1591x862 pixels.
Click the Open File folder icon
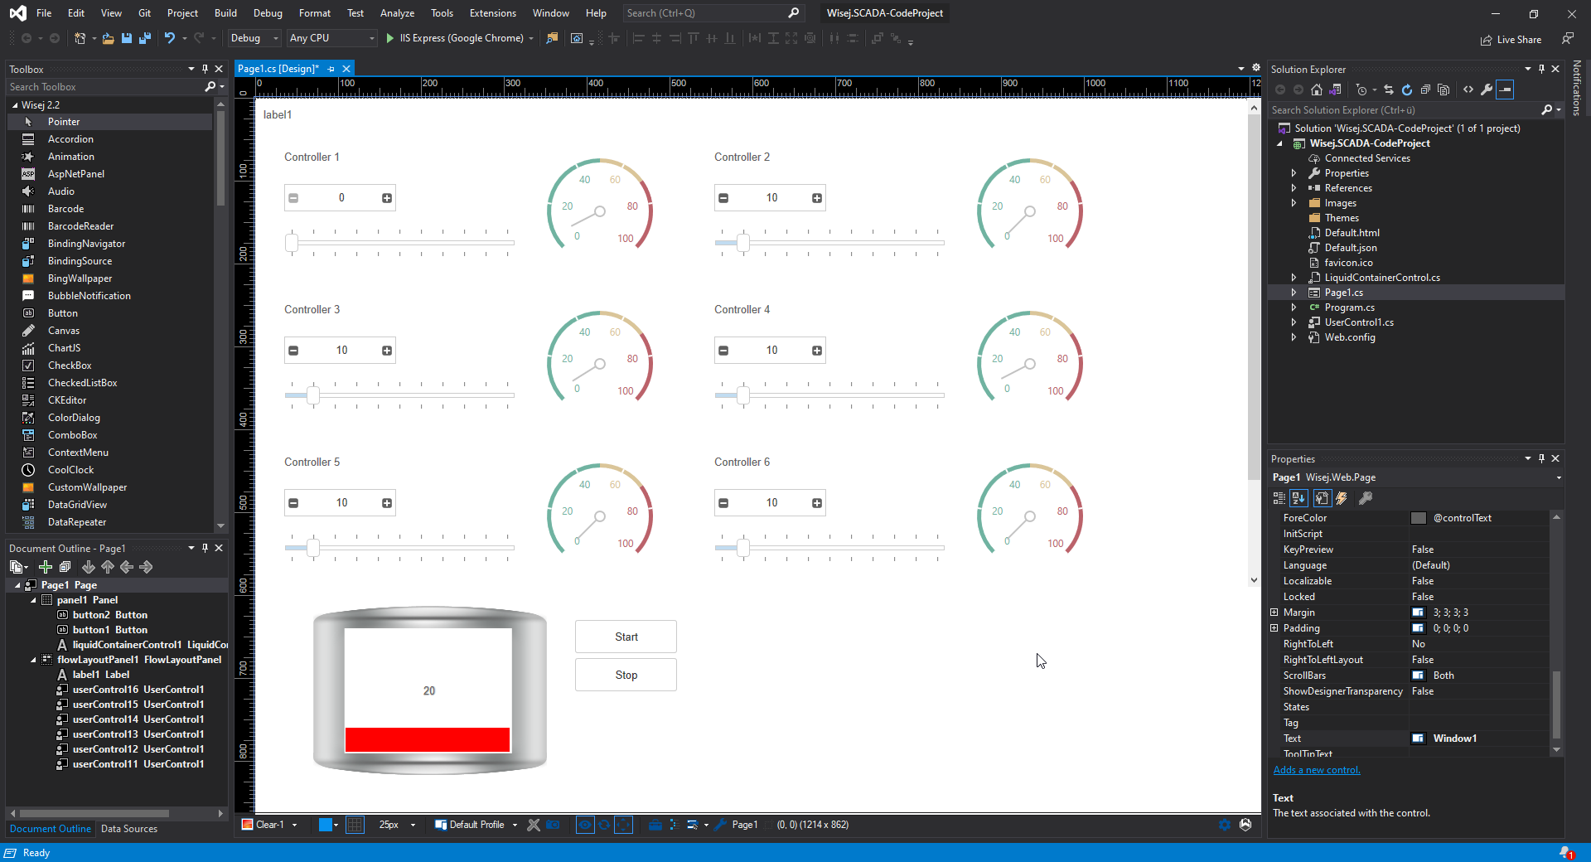(x=108, y=38)
